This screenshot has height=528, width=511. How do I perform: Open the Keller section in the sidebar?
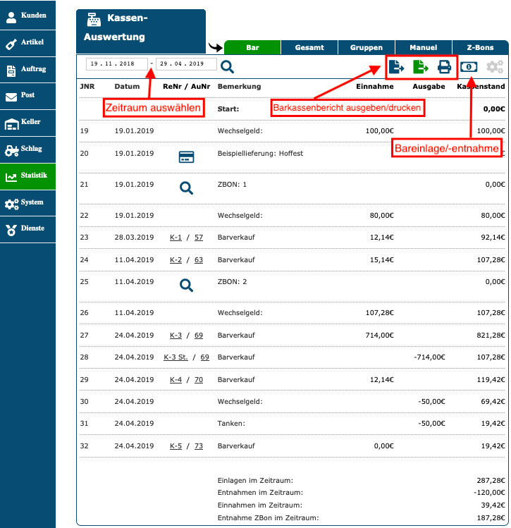point(27,123)
